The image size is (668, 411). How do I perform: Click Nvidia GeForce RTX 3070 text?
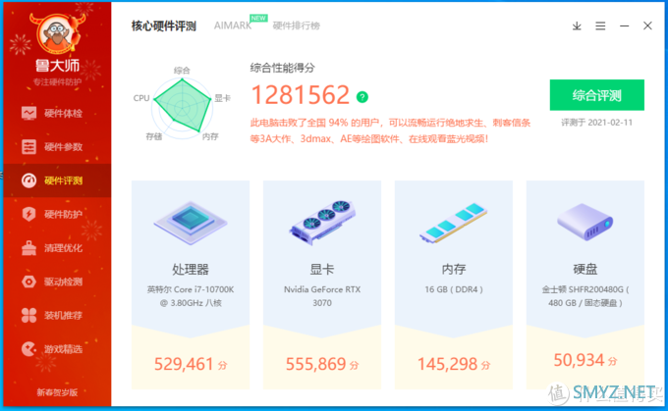point(322,296)
